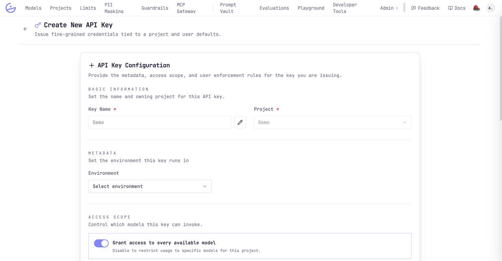Go to the Projects page
Screen dimensions: 502x261
[61, 8]
